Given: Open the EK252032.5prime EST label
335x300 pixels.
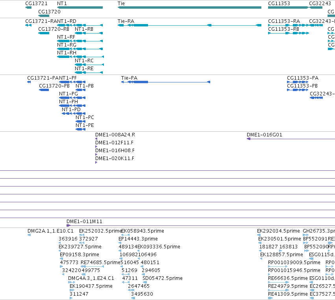Looking at the screenshot, I should pyautogui.click(x=100, y=231).
